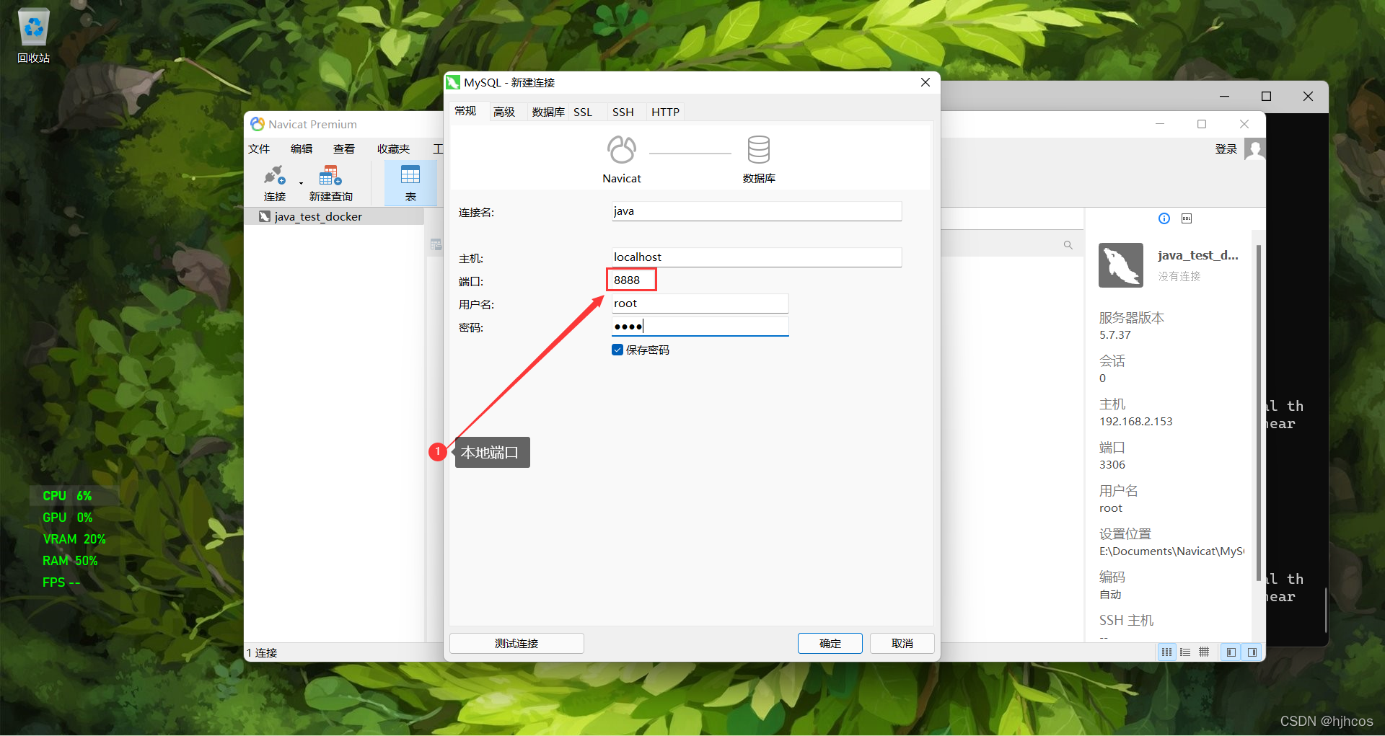The image size is (1385, 736).
Task: Switch to the 数据库 tab
Action: (x=548, y=112)
